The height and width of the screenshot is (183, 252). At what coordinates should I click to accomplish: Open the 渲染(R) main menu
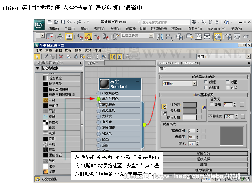(x=177, y=29)
